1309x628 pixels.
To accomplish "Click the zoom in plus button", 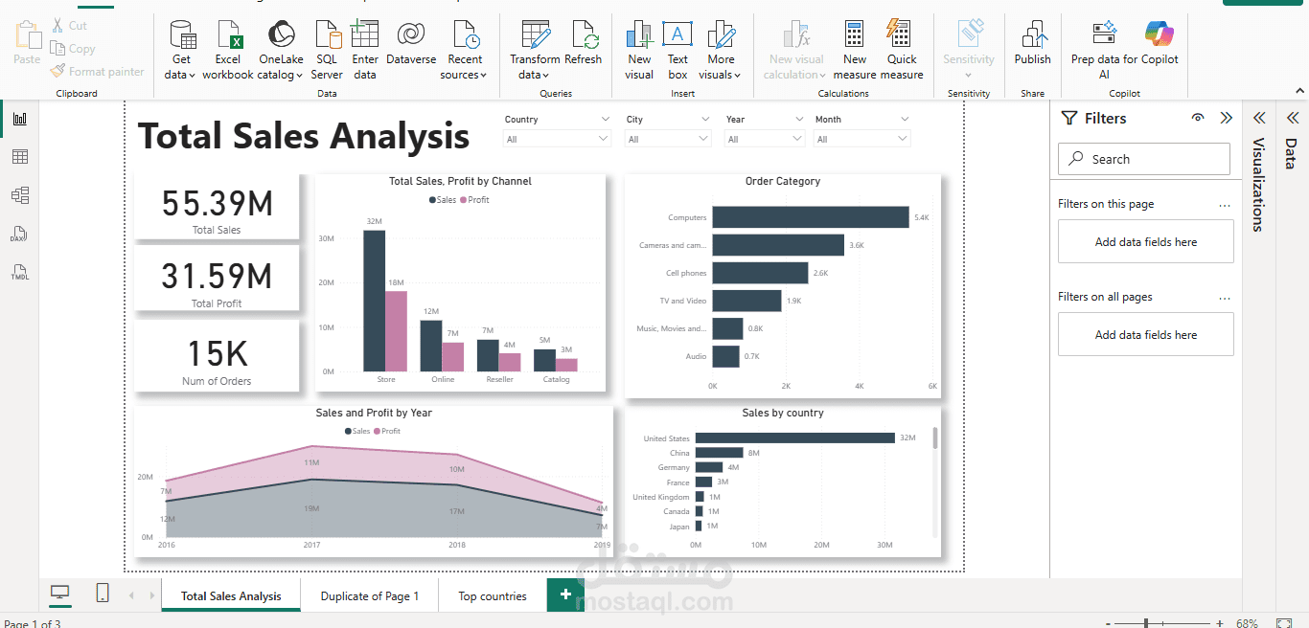I will 1219,624.
